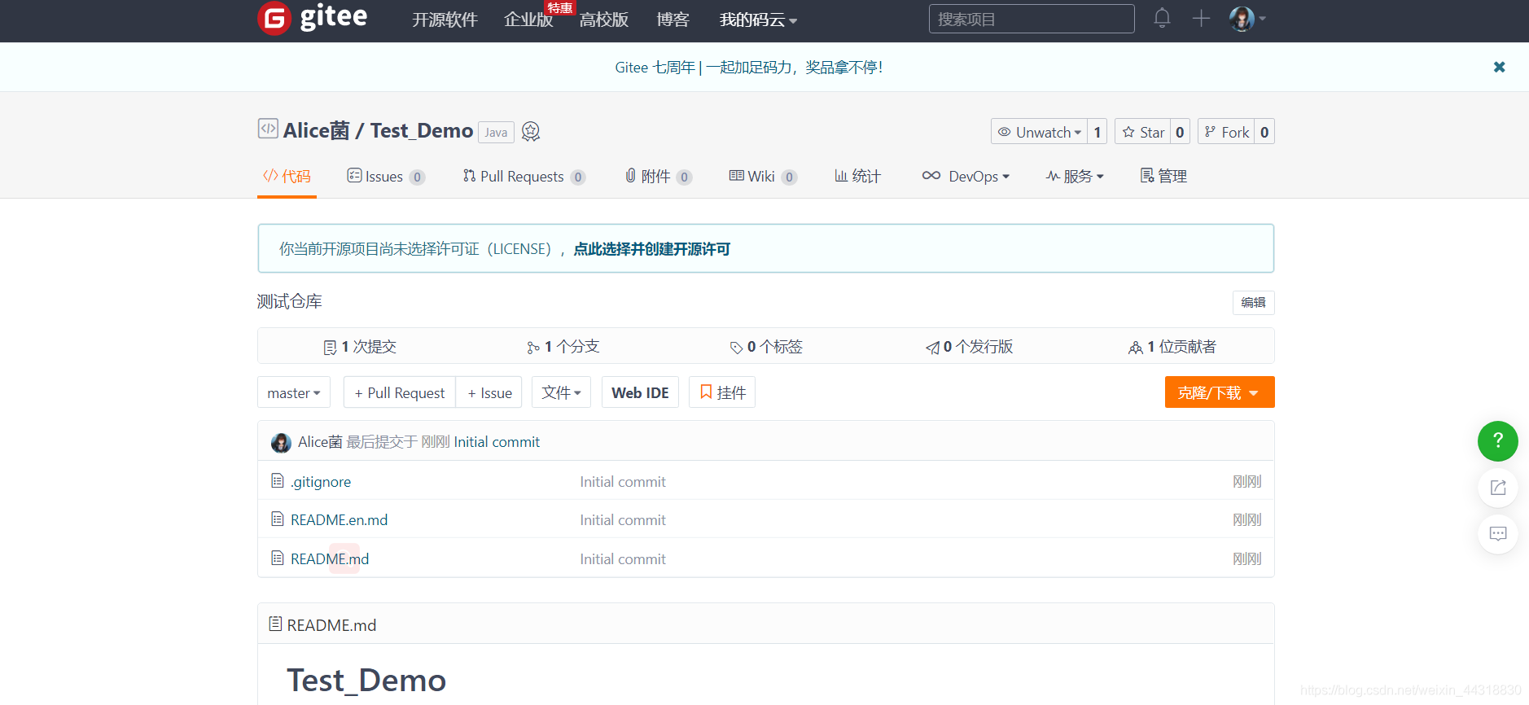Expand the 我的码云 menu

758,20
